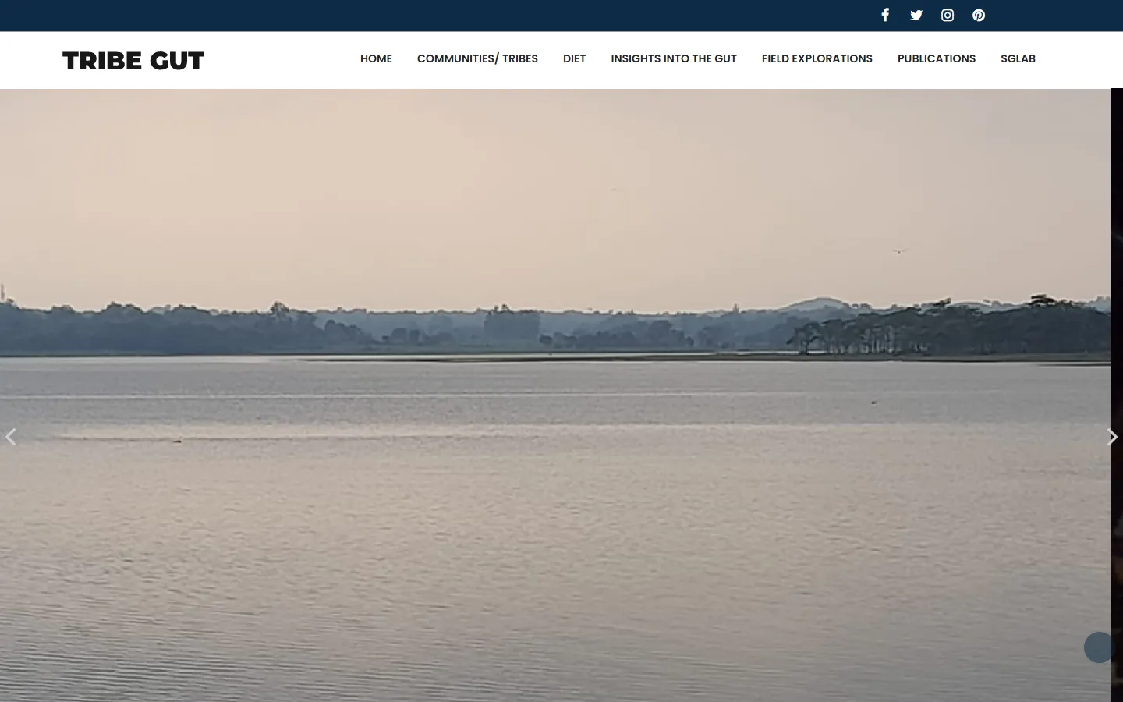Open the SGLAB link

[1018, 58]
